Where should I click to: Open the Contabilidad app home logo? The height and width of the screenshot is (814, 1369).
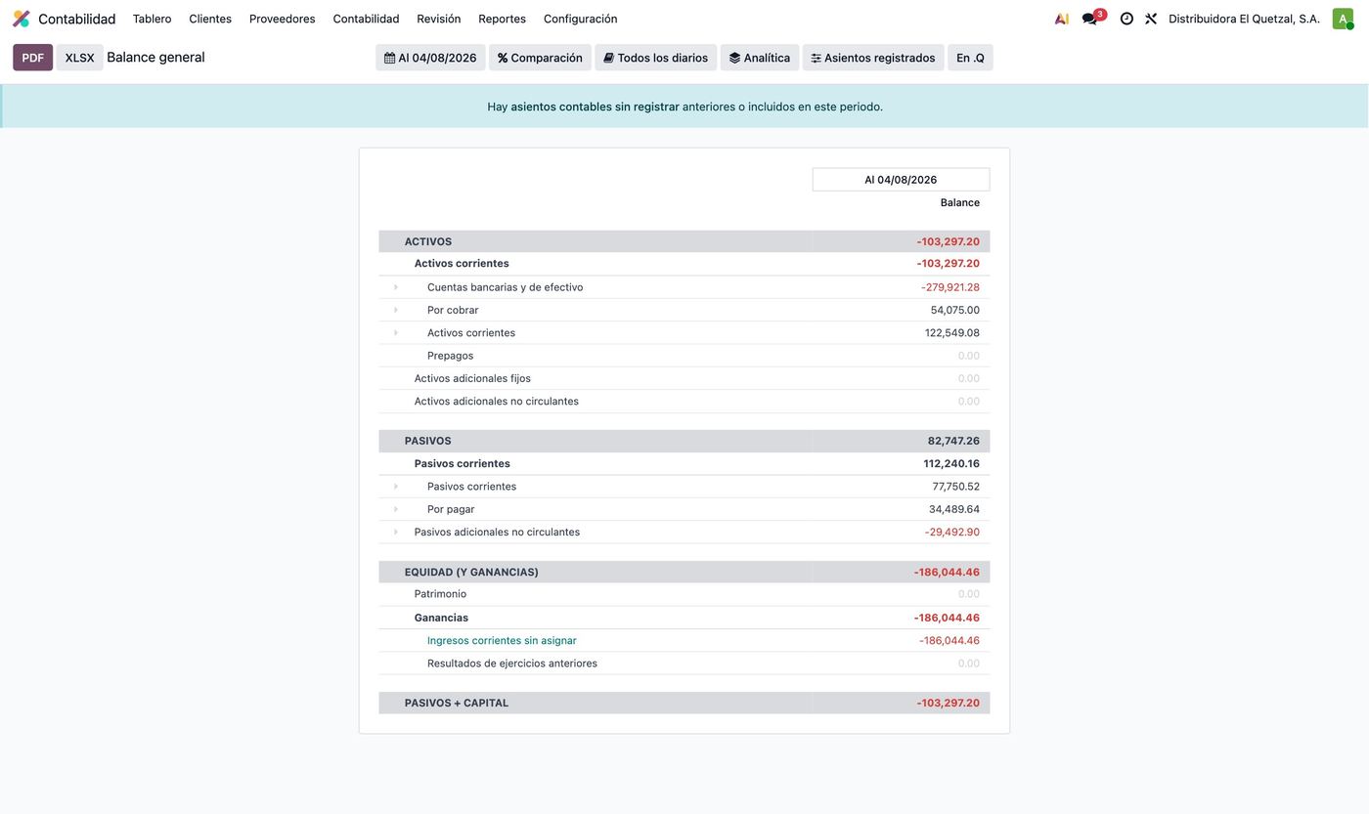click(22, 19)
